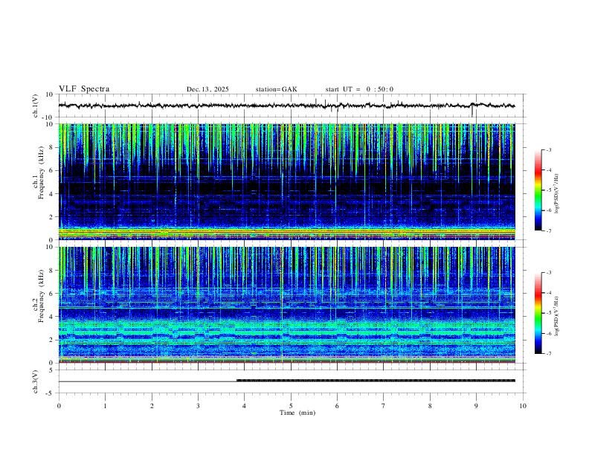The width and height of the screenshot is (589, 455).
Task: Click the "VLF Spectra" title text
Action: click(84, 89)
